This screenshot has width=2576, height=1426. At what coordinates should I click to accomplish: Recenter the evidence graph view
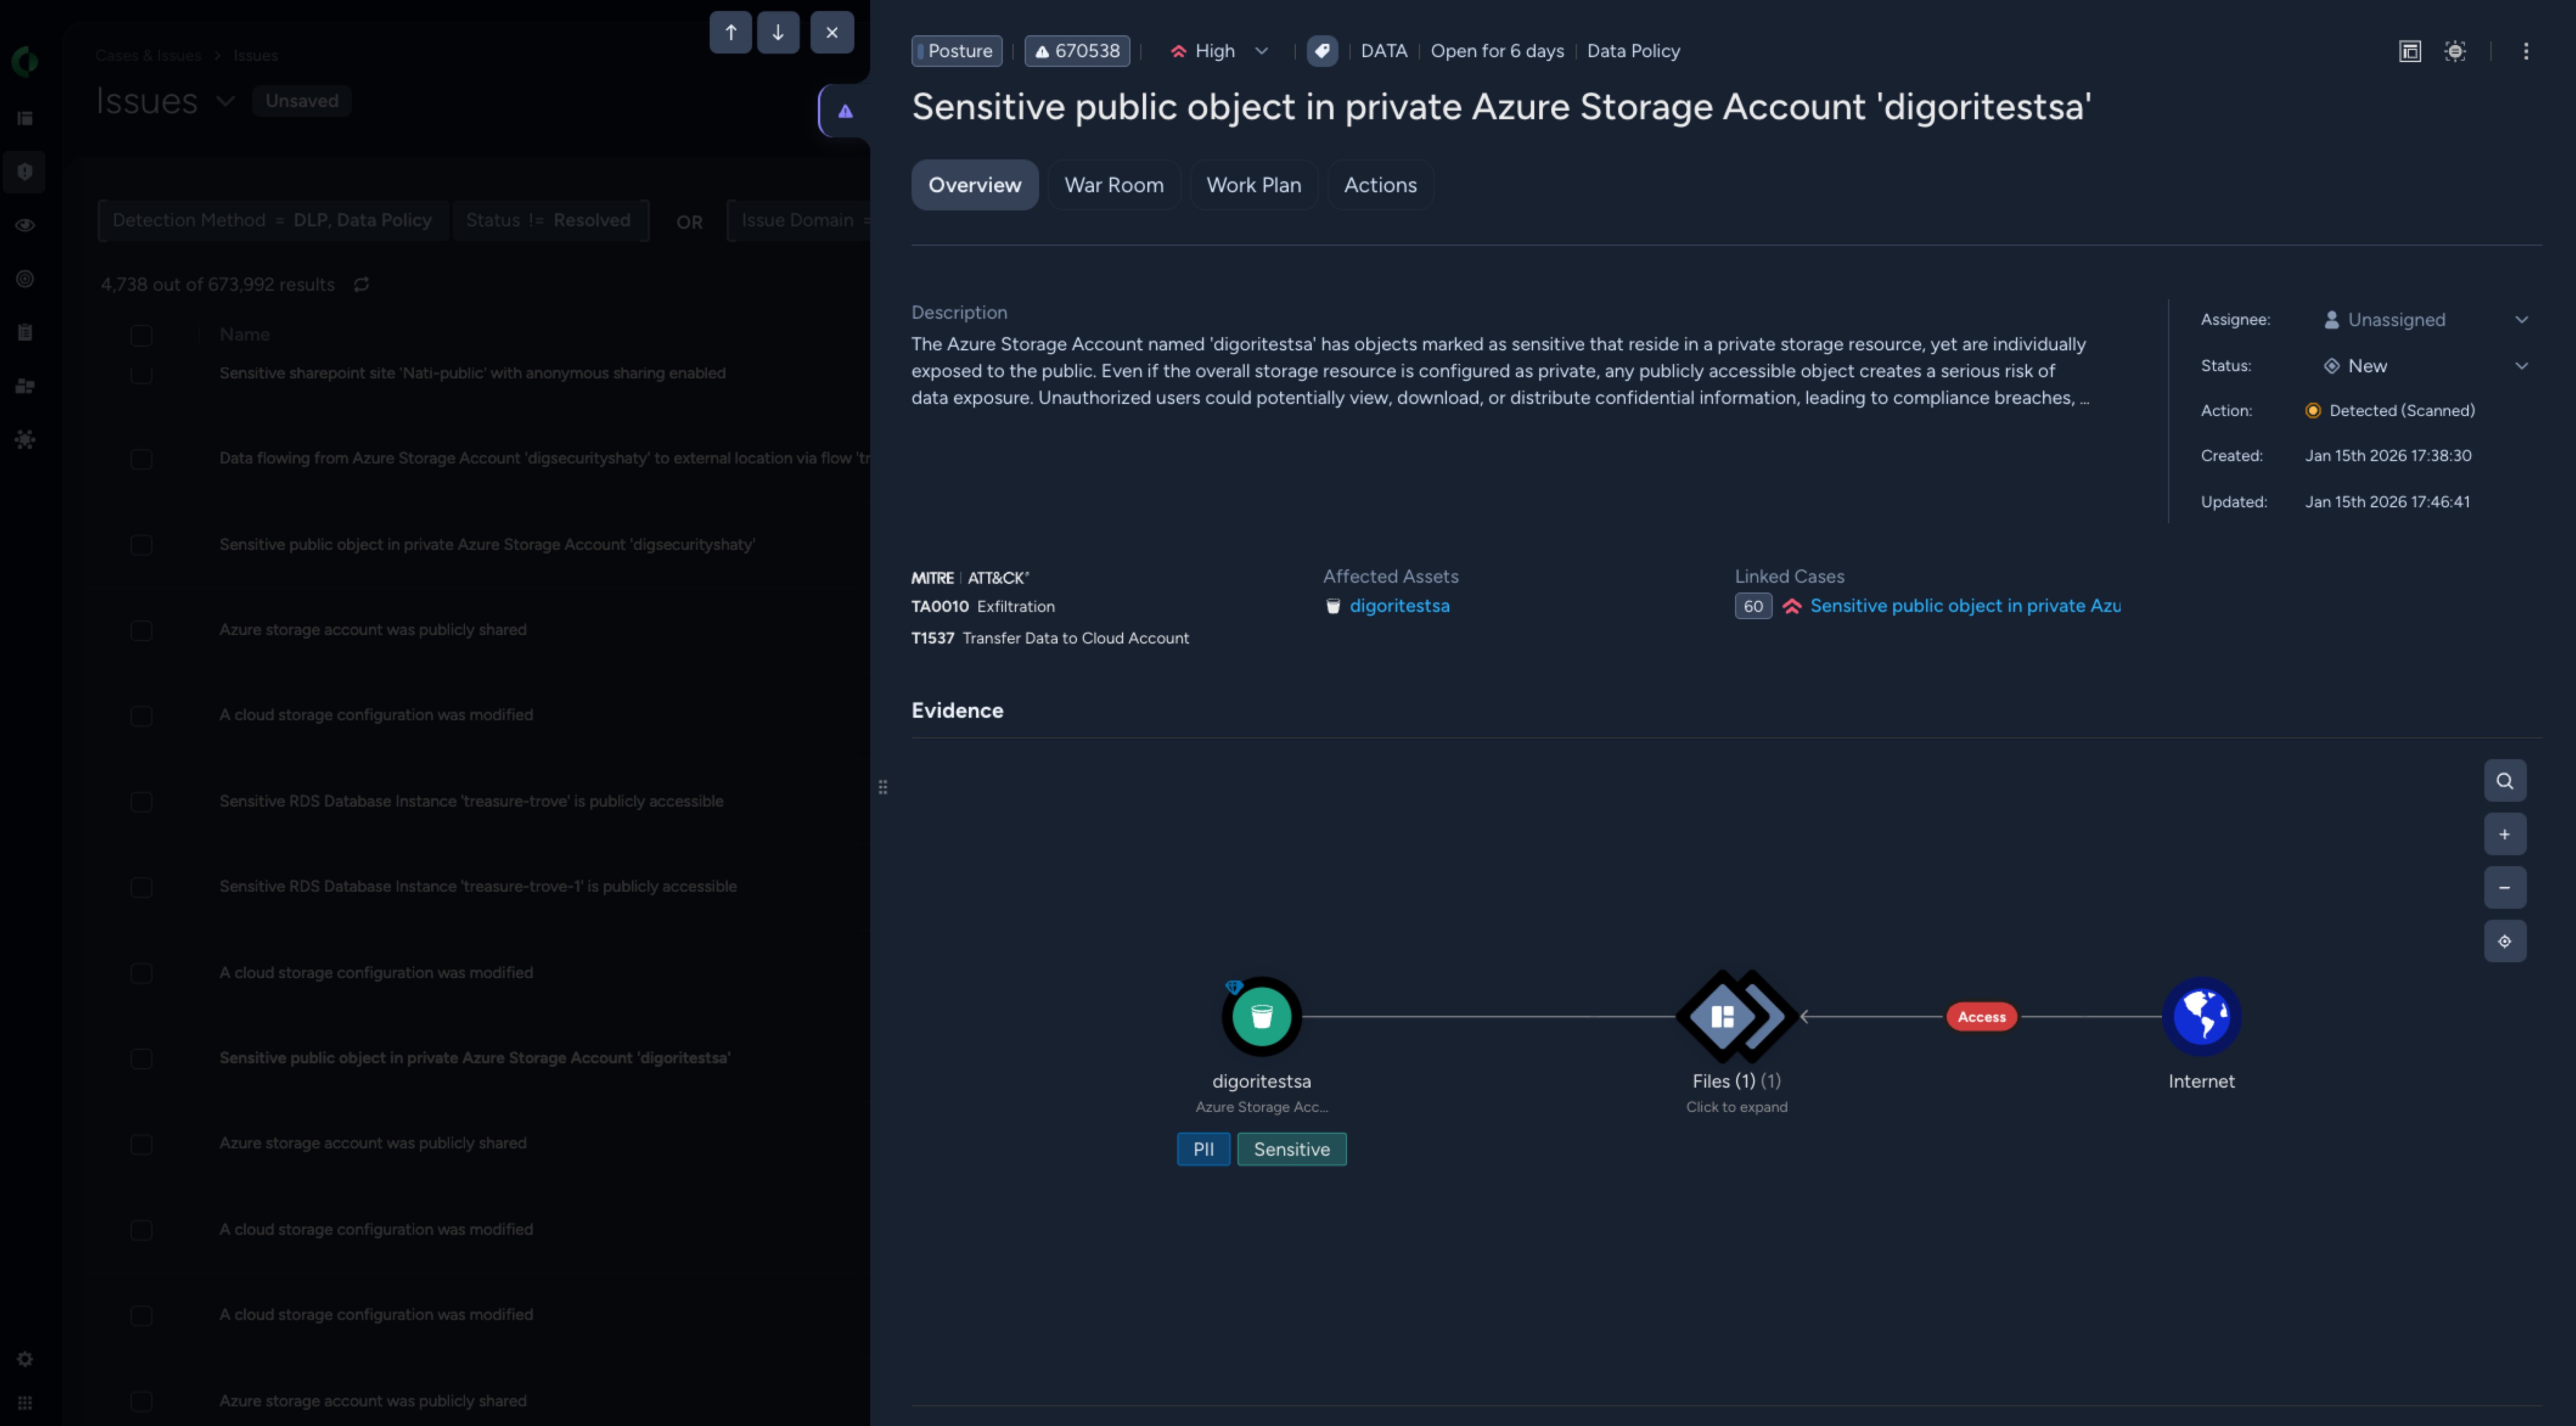click(2504, 941)
